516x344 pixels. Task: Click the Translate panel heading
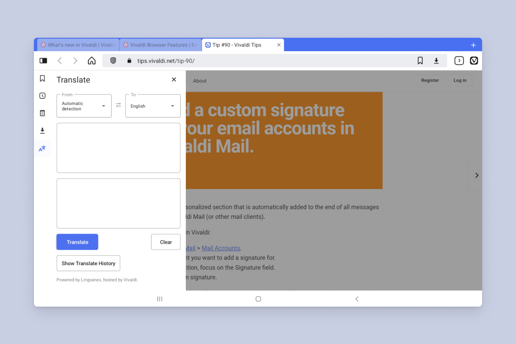(x=74, y=80)
